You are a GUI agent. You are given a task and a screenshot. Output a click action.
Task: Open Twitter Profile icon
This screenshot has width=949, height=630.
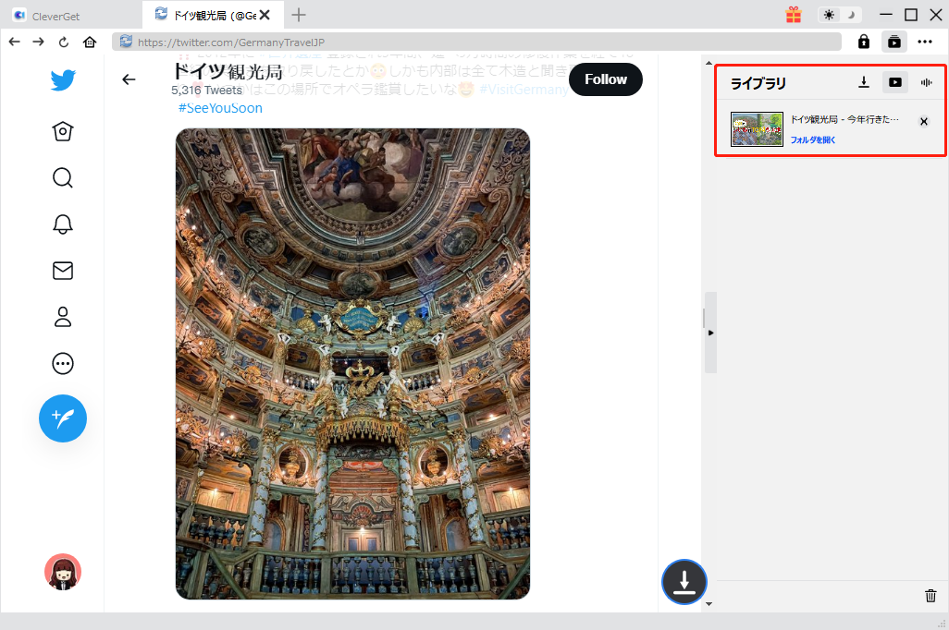point(63,317)
